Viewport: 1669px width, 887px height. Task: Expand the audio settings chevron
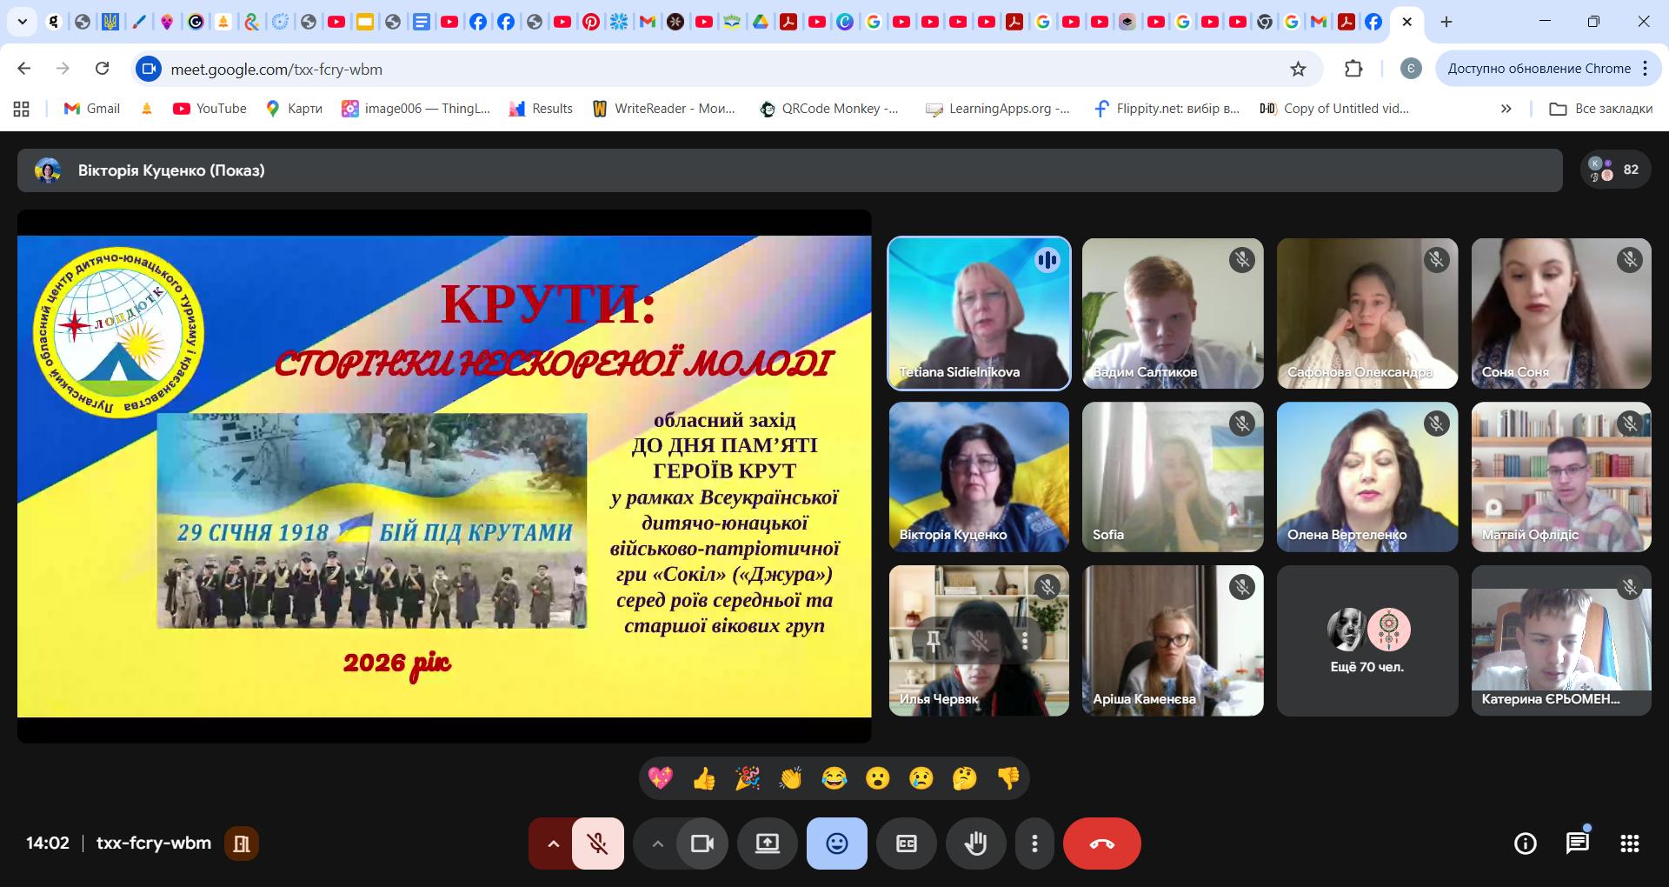553,844
